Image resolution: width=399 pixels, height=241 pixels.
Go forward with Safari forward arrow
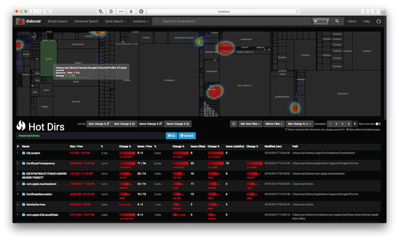pyautogui.click(x=39, y=11)
